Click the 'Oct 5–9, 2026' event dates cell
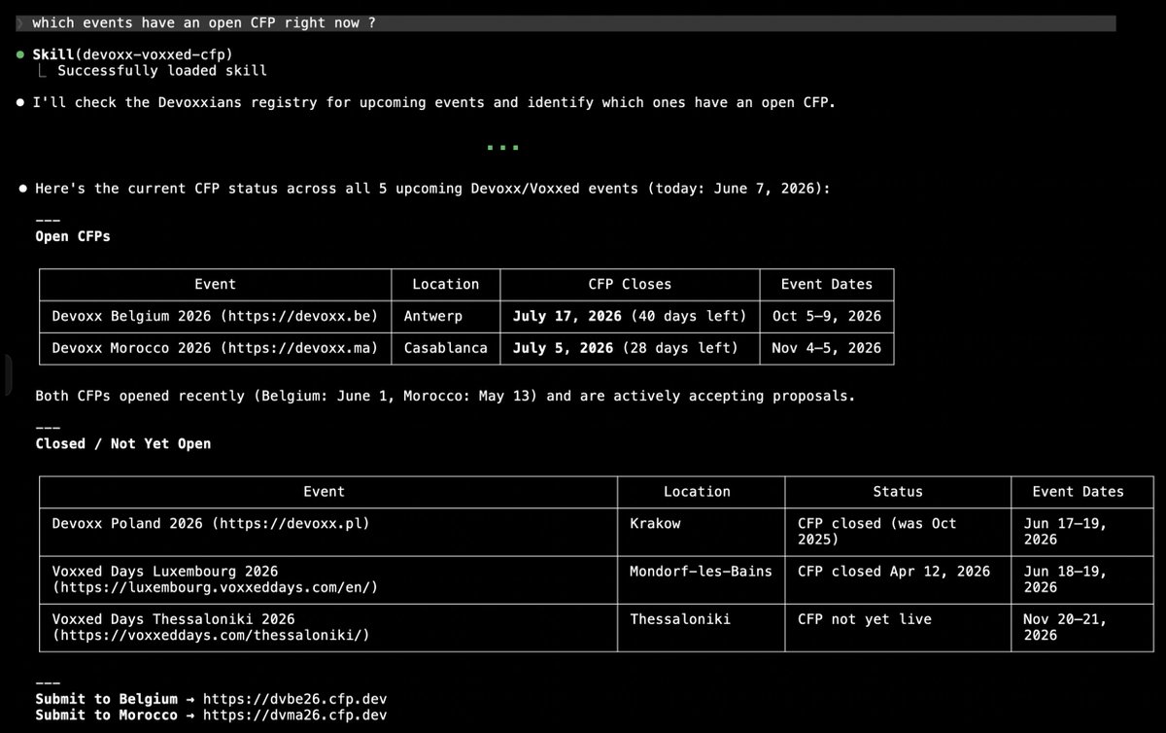1166x733 pixels. (x=827, y=316)
